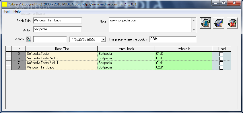243x113 pixels.
Task: Click the delete-record button with red X
Action: coord(232,23)
